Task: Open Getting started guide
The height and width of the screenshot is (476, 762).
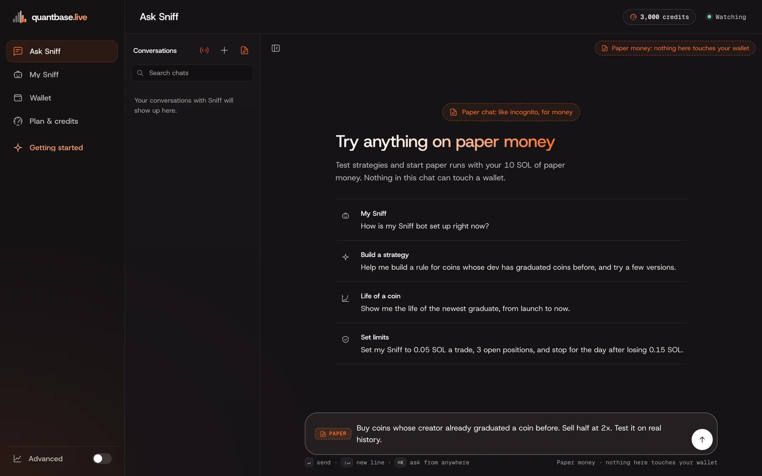Action: [62, 148]
